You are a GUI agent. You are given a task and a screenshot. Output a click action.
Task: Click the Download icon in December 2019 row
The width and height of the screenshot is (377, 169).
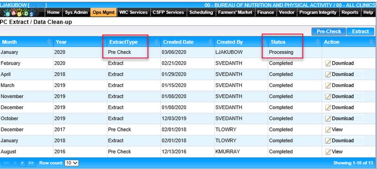[x=328, y=108]
